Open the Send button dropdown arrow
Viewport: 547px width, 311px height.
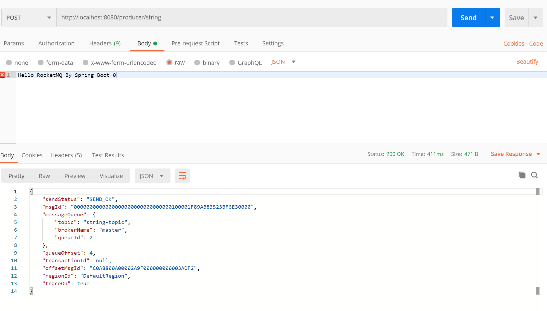point(492,18)
